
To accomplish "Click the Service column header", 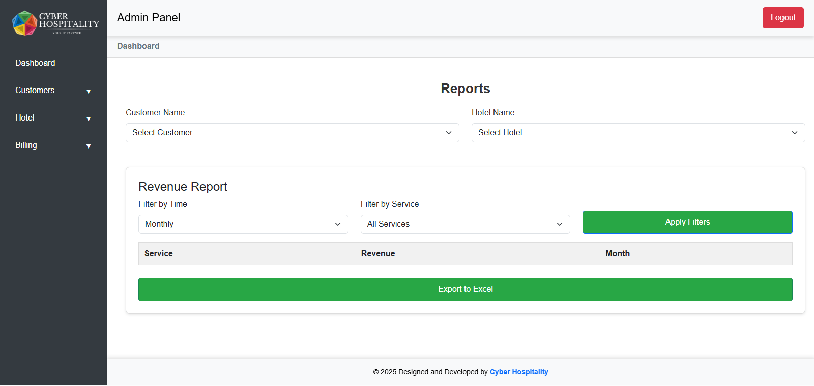I will (159, 253).
